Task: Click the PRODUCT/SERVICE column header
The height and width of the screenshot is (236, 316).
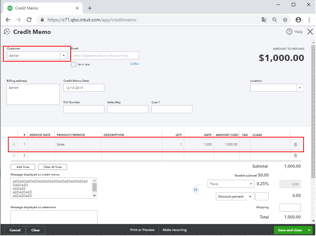Action: (x=71, y=135)
